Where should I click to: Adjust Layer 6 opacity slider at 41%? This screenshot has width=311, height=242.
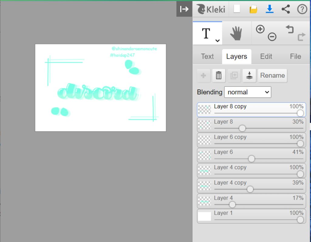(x=259, y=159)
